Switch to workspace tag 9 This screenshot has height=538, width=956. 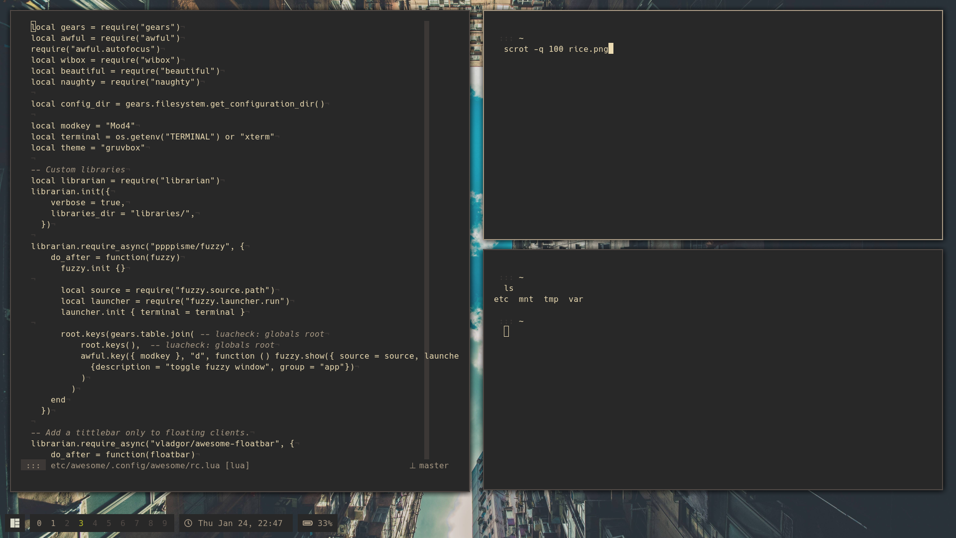tap(165, 523)
